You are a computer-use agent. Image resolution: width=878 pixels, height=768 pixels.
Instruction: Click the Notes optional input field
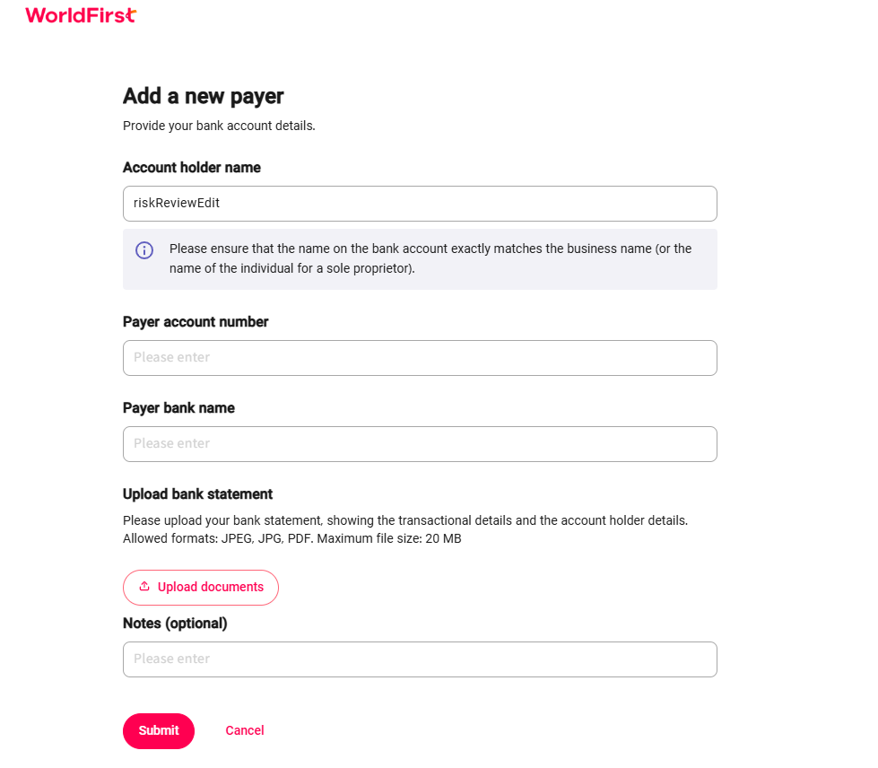(x=420, y=659)
